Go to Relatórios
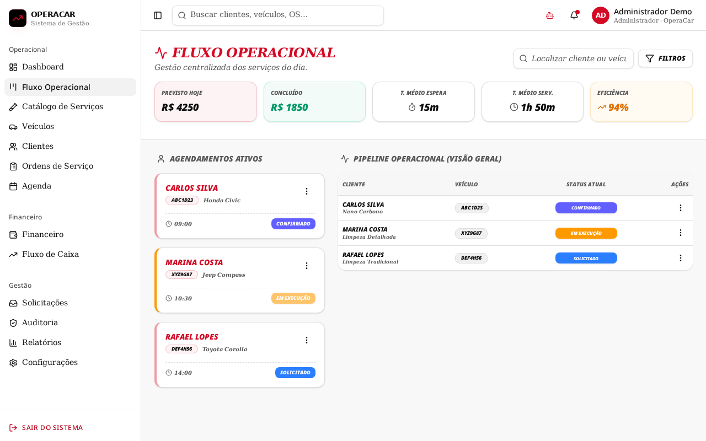The image size is (706, 441). pyautogui.click(x=70, y=343)
